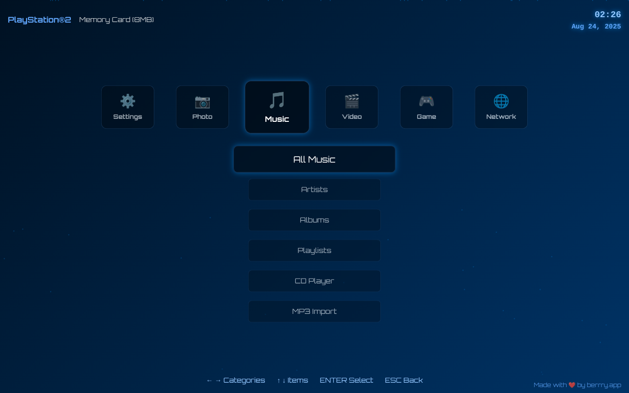Start MP3 Import
Image resolution: width=629 pixels, height=393 pixels.
coord(314,311)
